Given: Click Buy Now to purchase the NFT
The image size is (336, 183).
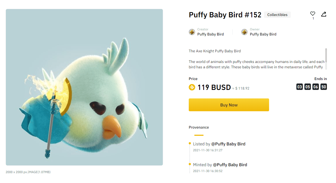Looking at the screenshot, I should (x=229, y=105).
